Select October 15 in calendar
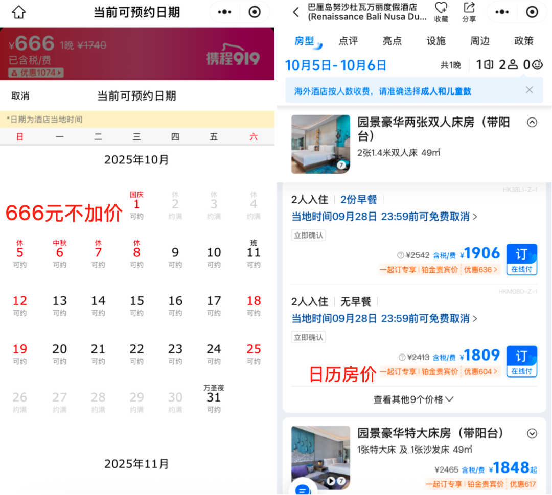 136,305
